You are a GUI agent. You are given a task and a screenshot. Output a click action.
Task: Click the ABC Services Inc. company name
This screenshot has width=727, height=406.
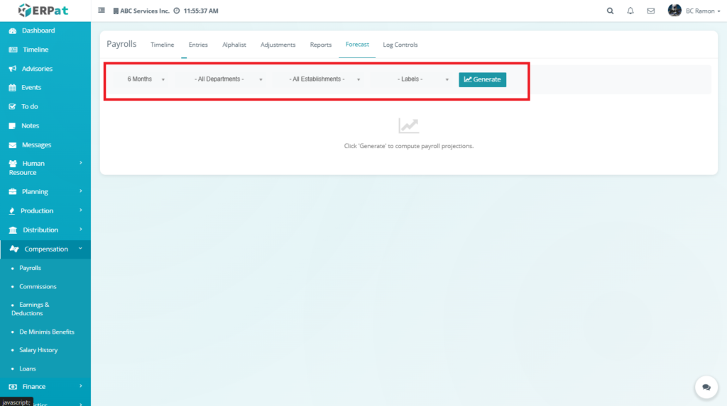[145, 11]
